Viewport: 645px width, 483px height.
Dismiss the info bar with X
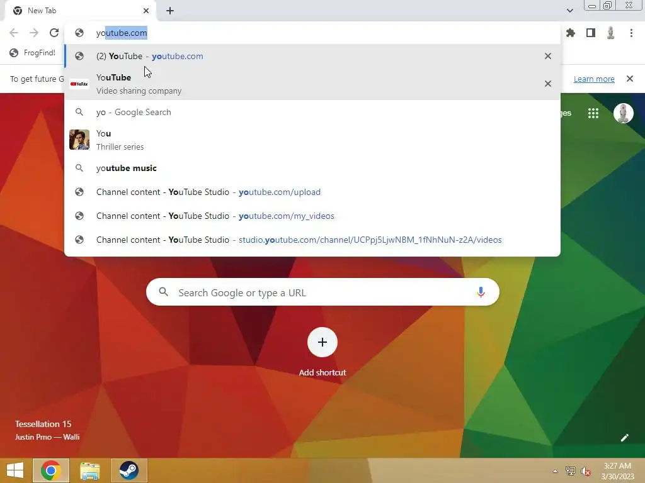click(630, 79)
